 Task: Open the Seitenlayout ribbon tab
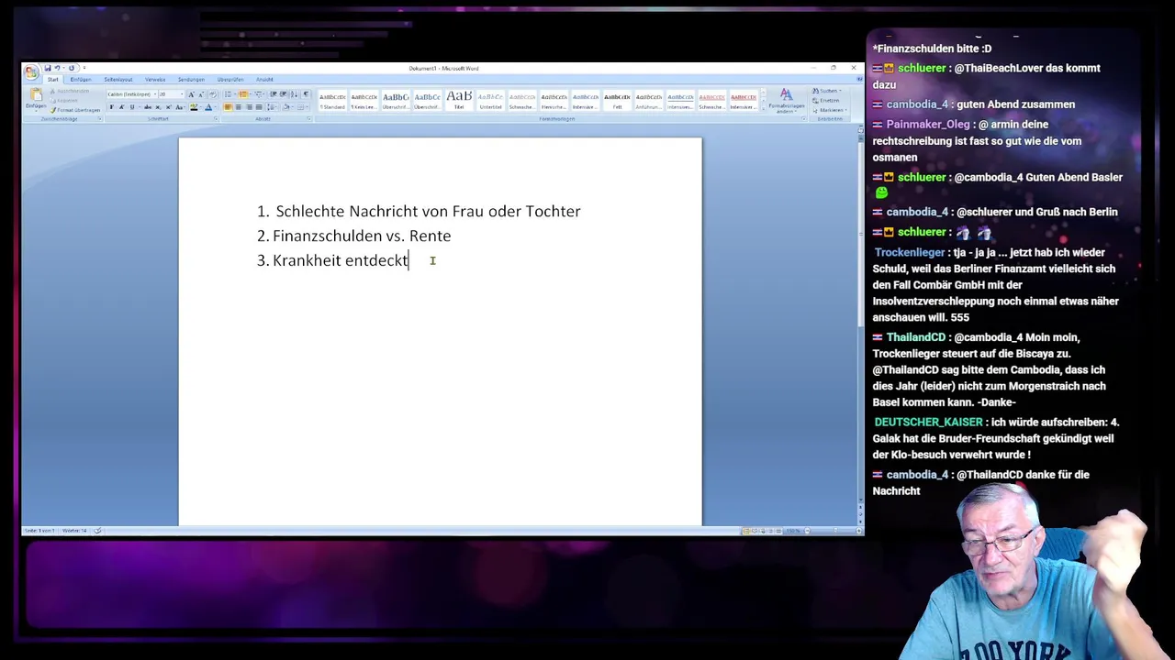(x=118, y=80)
